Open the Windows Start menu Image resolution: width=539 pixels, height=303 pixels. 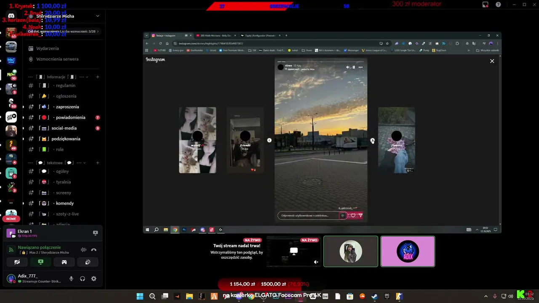[x=140, y=296]
